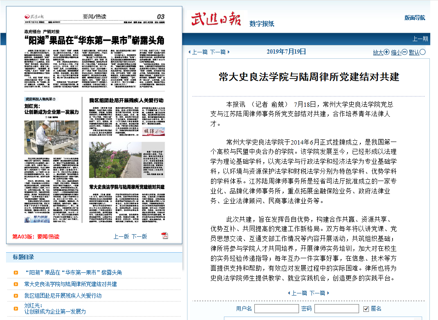Click 我区组团赴尼开展残疾人关爱行动 headline in page preview
The image size is (438, 320).
tap(127, 100)
